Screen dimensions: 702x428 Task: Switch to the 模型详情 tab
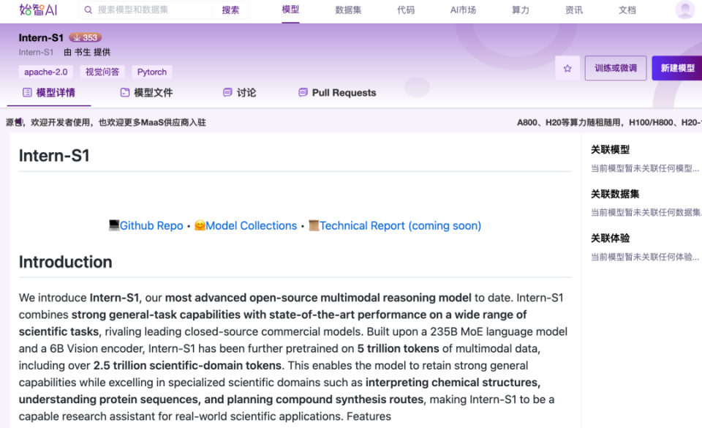(x=49, y=93)
